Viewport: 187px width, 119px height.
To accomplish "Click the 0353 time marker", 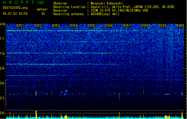I will click(x=56, y=26).
